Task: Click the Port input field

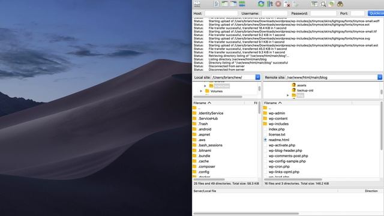Action: pyautogui.click(x=358, y=13)
